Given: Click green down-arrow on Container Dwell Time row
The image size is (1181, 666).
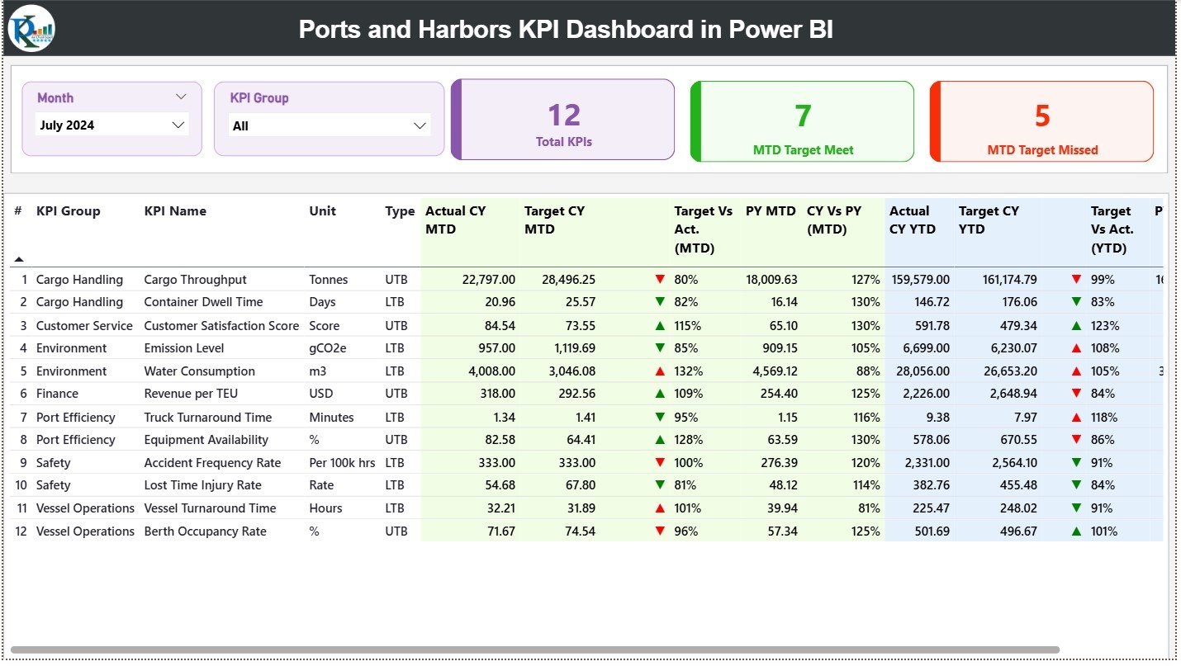Looking at the screenshot, I should tap(658, 302).
